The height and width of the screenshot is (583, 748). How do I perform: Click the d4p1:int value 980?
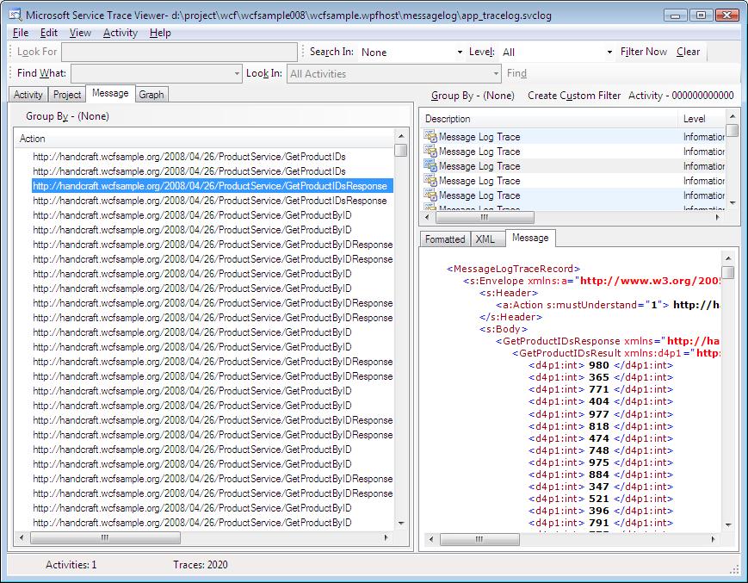(599, 365)
